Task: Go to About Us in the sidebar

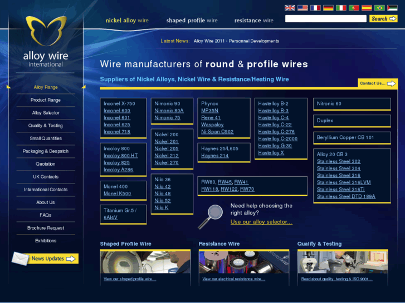Action: pyautogui.click(x=46, y=202)
